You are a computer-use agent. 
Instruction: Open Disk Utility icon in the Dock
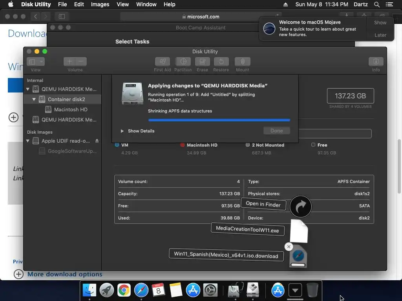tap(236, 290)
